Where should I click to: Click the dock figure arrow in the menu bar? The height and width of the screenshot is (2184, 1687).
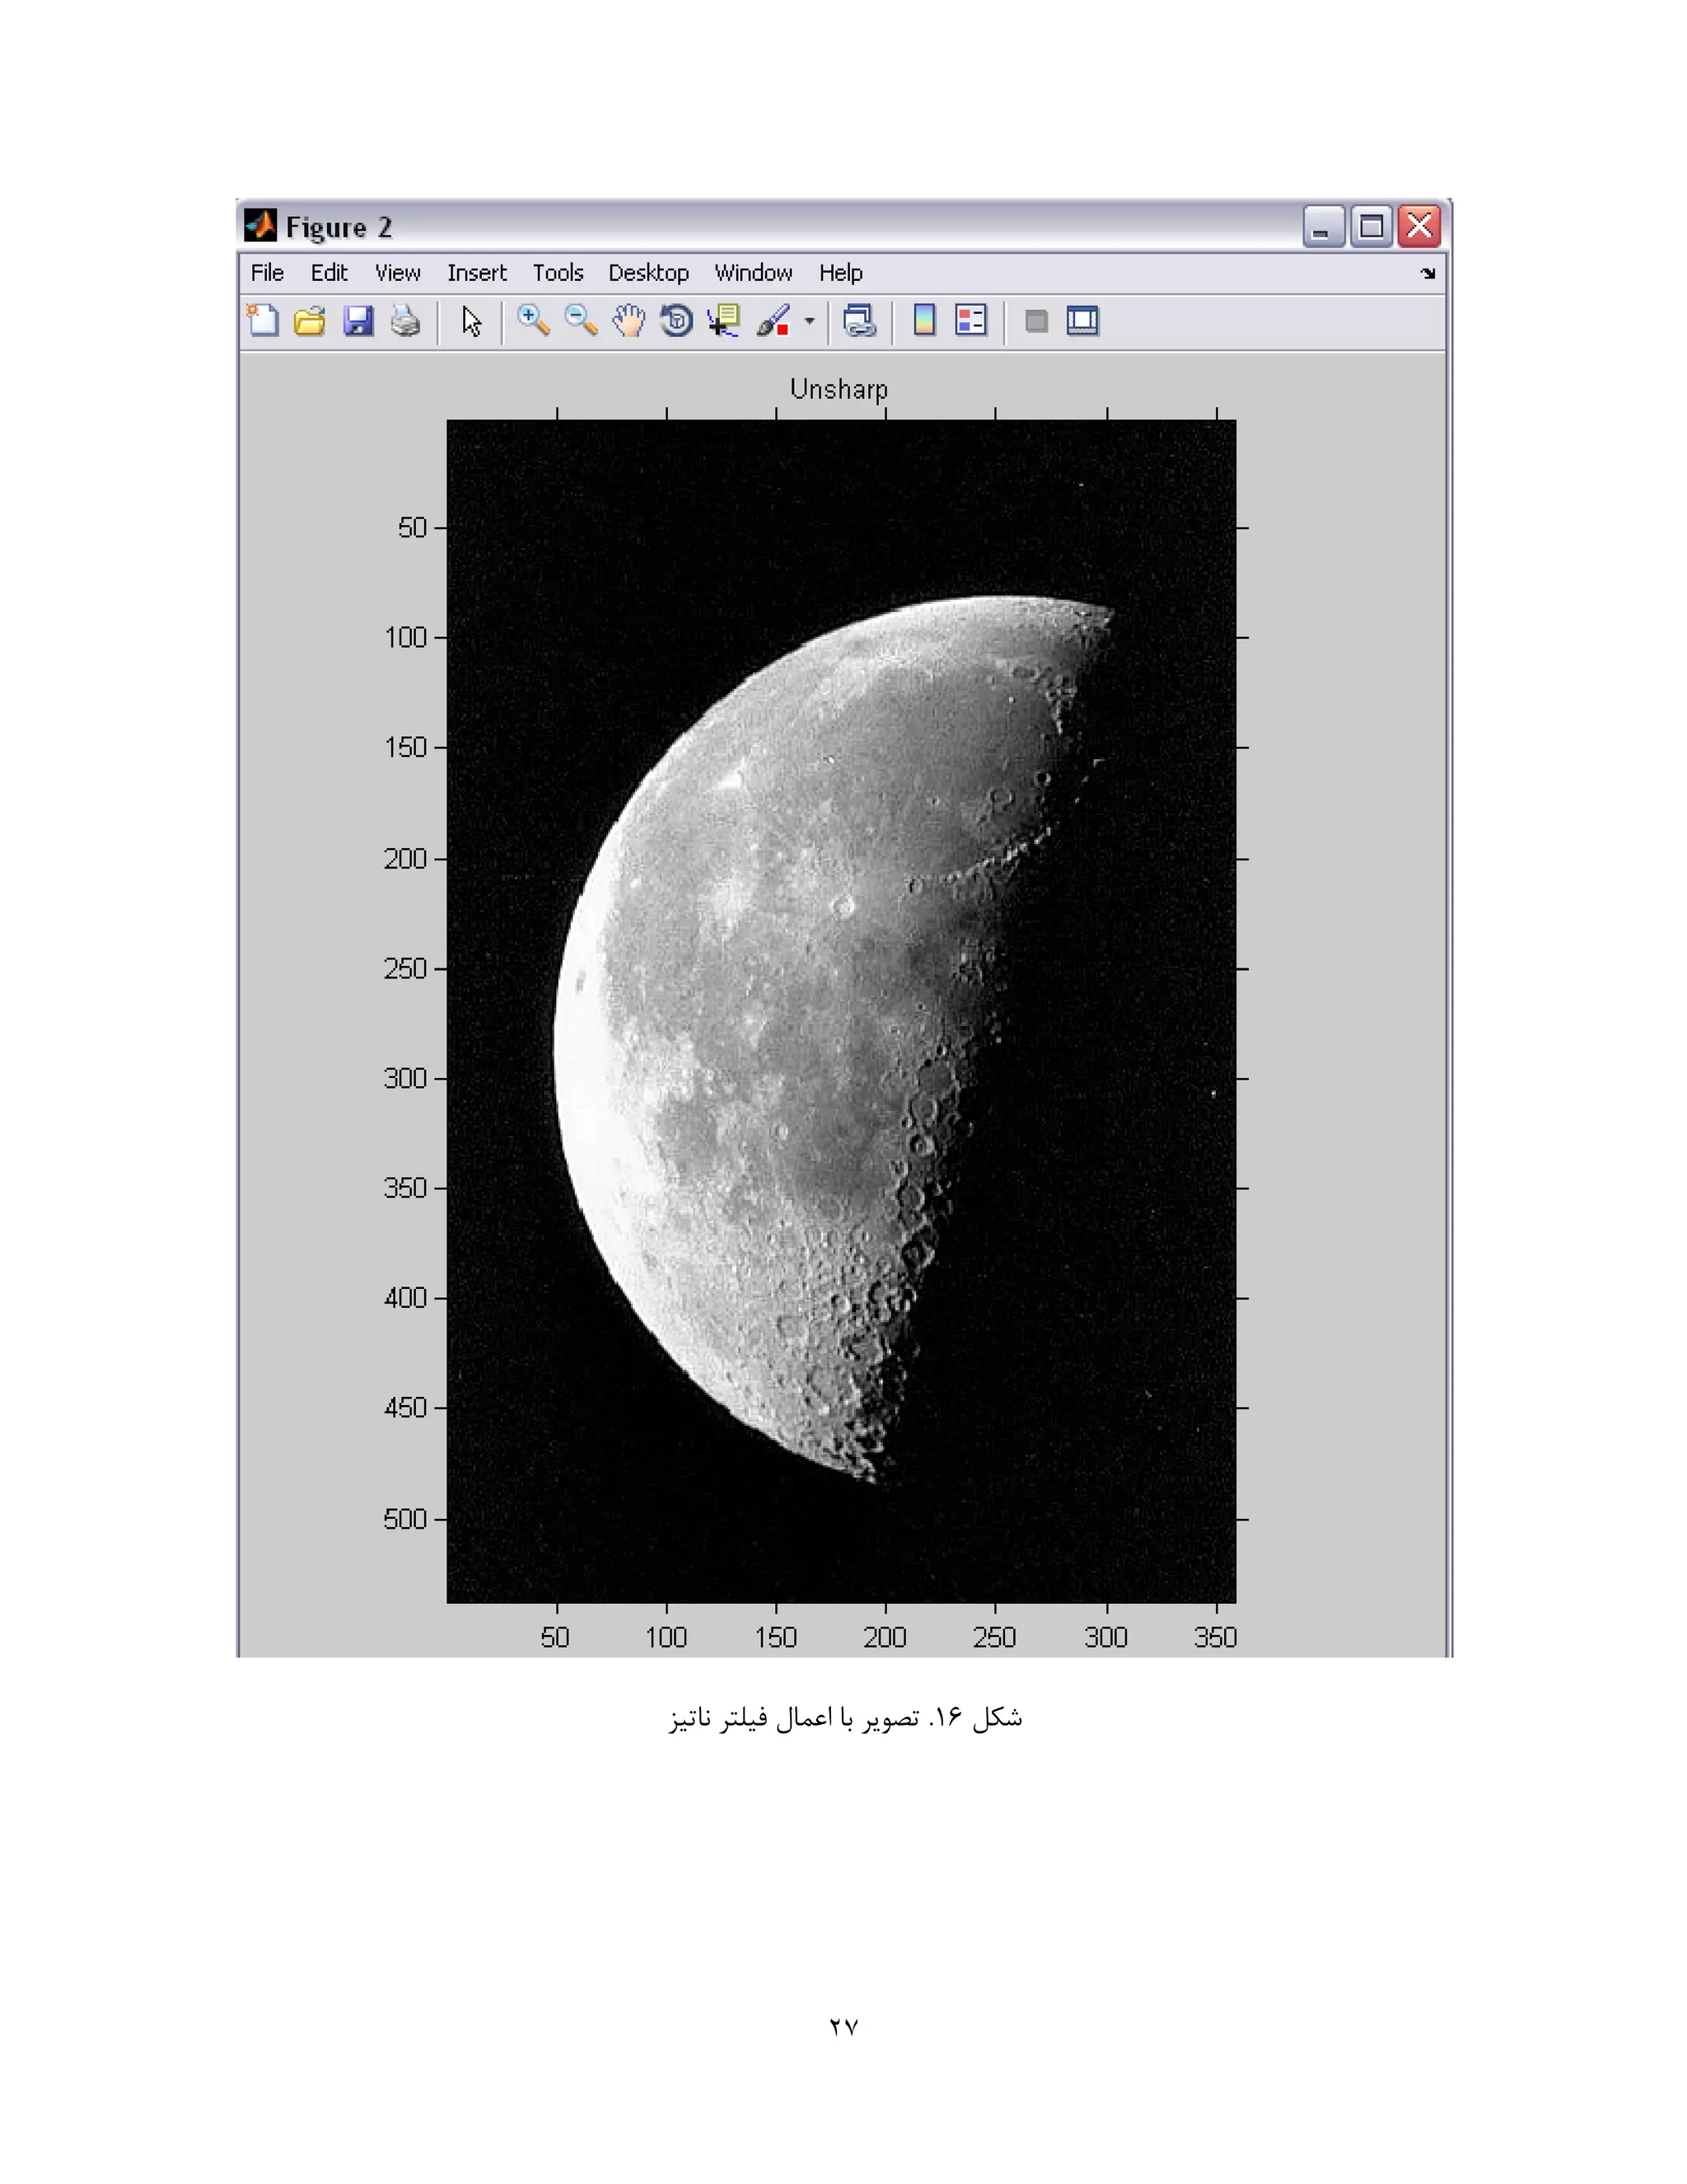(x=1428, y=273)
